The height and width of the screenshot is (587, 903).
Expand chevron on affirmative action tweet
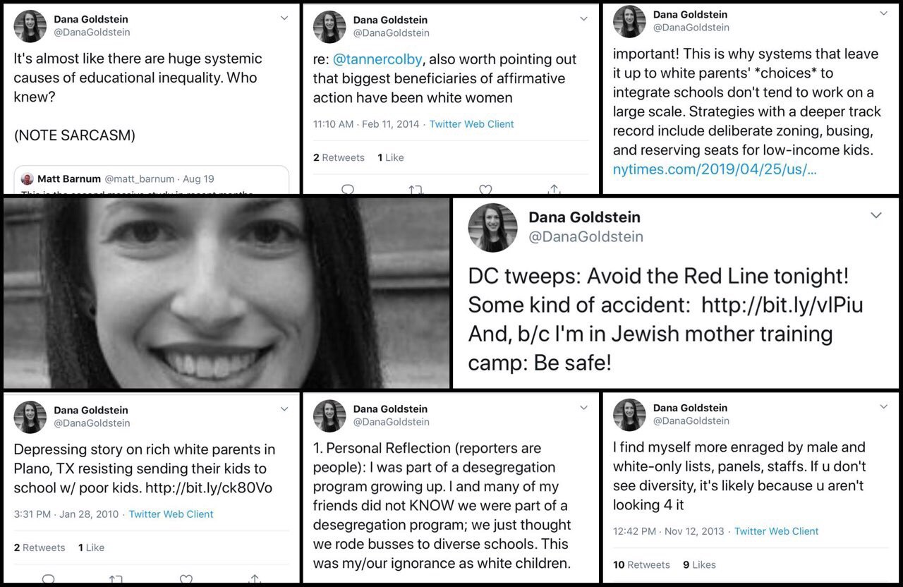[583, 19]
